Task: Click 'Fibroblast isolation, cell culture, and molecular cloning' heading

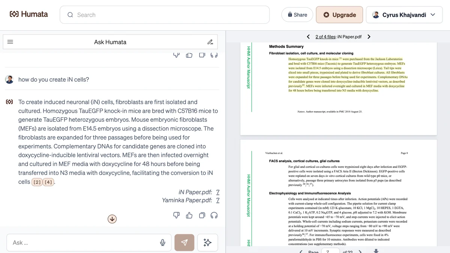Action: [x=311, y=53]
